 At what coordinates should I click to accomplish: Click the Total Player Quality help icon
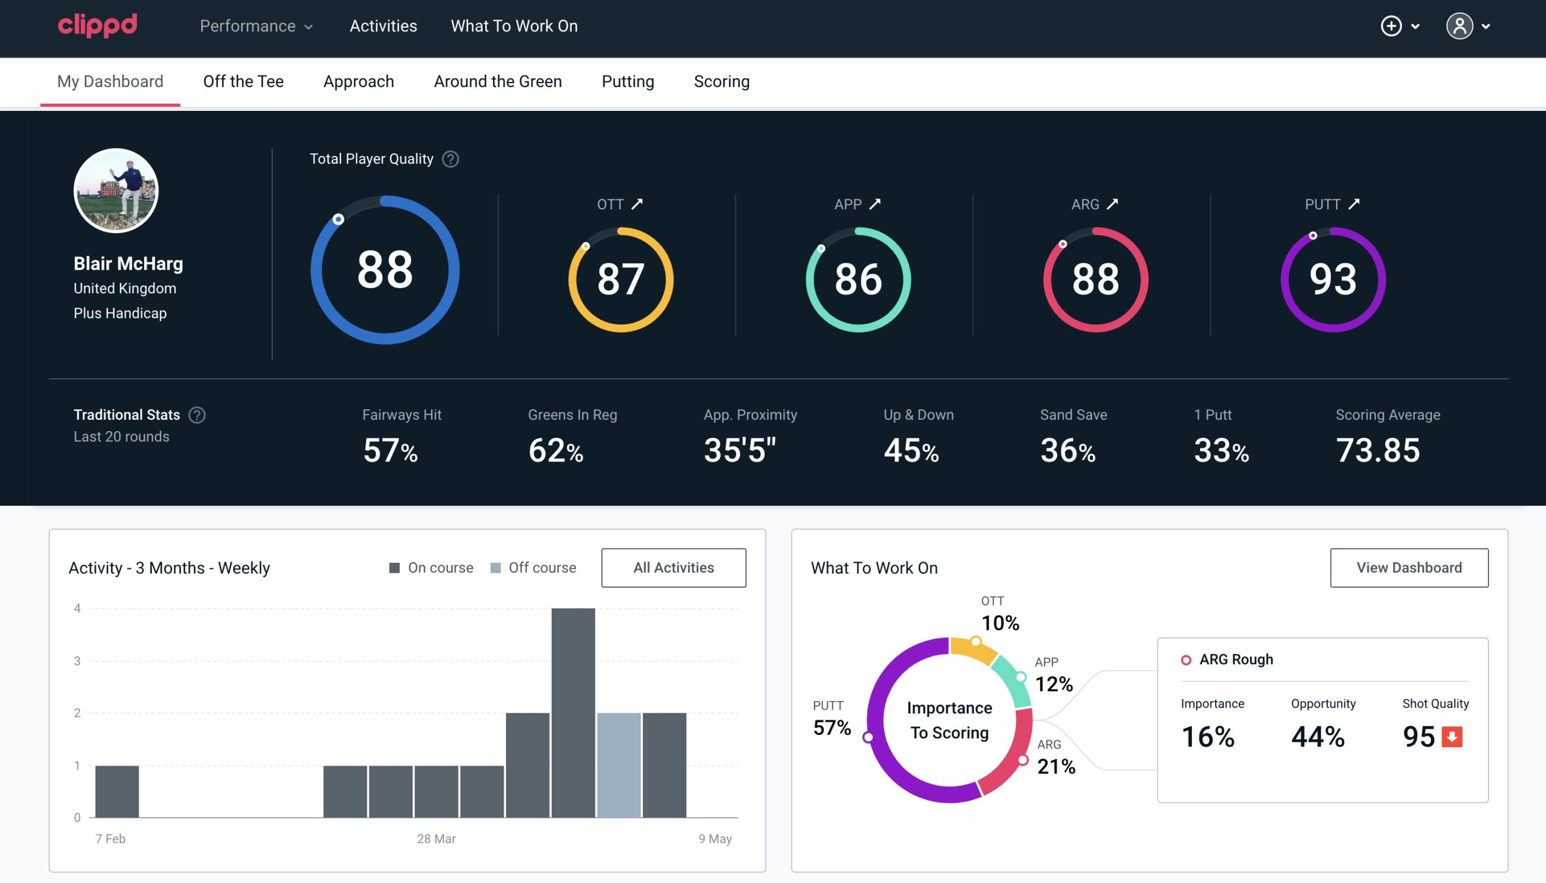[448, 159]
